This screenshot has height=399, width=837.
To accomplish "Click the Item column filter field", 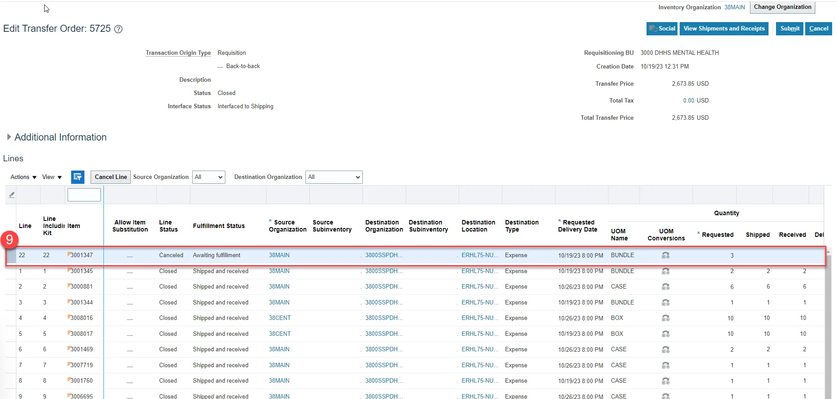I will [x=84, y=195].
